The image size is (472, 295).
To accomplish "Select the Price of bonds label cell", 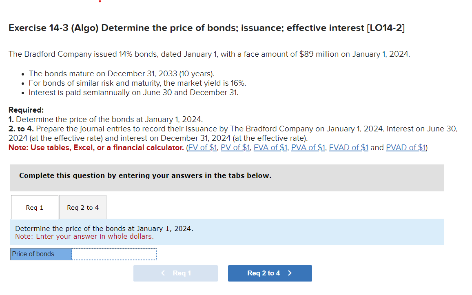I will [x=41, y=254].
